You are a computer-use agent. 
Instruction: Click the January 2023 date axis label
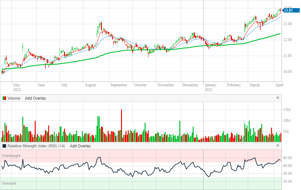[211, 87]
